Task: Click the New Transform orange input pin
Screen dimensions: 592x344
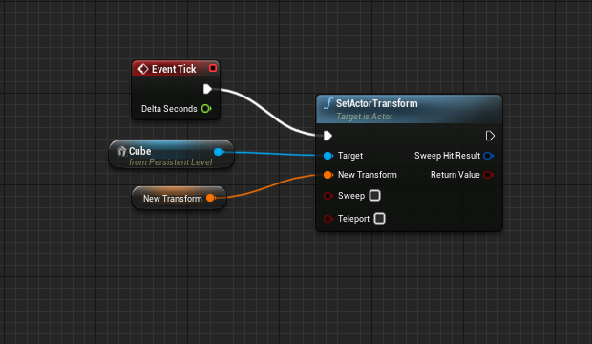Action: [328, 175]
